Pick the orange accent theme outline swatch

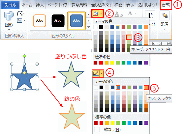(x=146, y=88)
